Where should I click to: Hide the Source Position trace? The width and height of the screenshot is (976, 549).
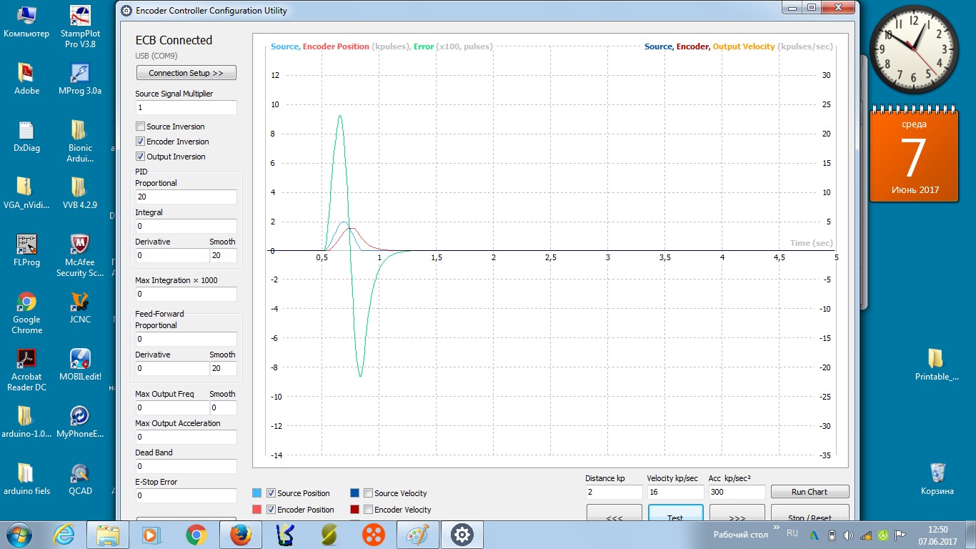[271, 493]
